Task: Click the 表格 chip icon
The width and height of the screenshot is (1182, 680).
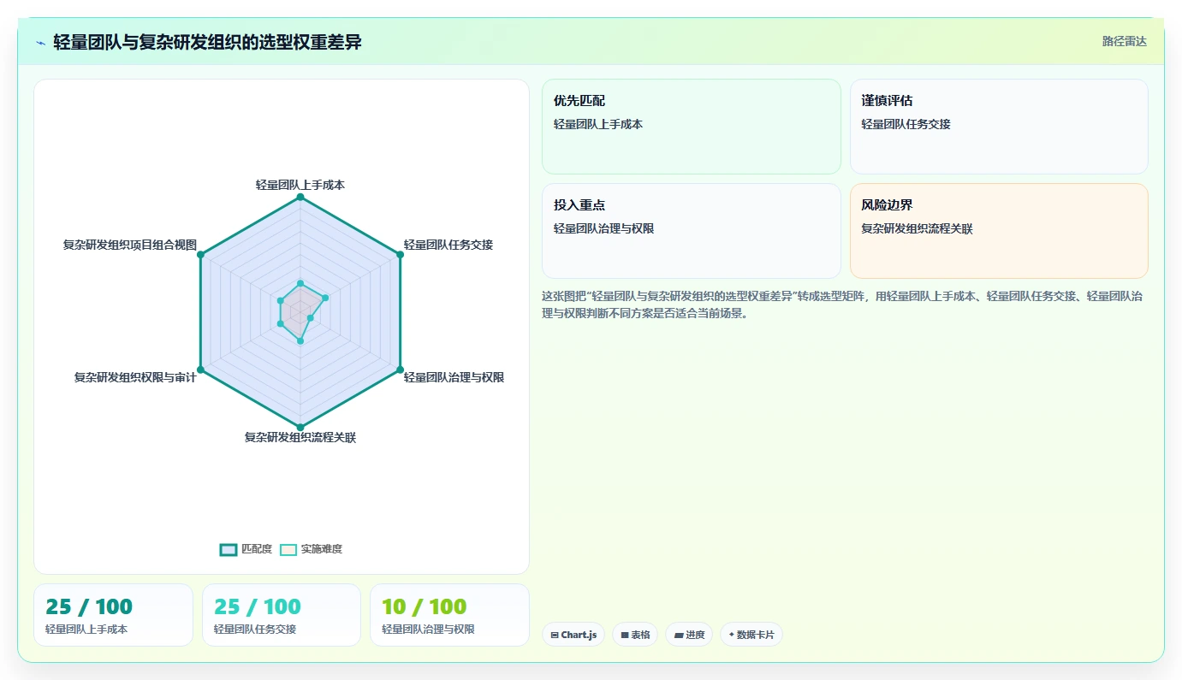Action: click(x=625, y=635)
